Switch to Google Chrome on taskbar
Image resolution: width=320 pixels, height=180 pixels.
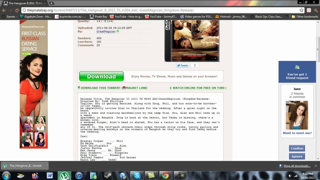165,176
